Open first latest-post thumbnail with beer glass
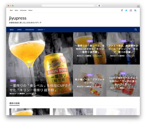Image resolution: width=146 pixels, height=124 pixels. click(29, 112)
